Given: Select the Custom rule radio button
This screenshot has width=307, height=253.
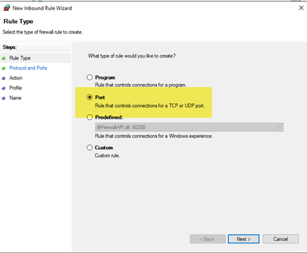Looking at the screenshot, I should click(x=89, y=148).
